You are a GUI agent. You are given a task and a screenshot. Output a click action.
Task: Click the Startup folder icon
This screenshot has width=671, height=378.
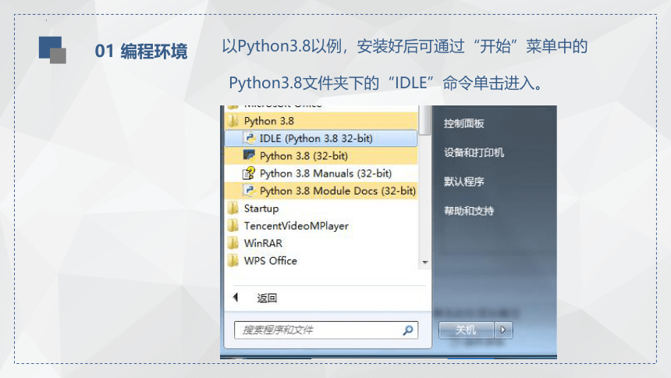point(233,209)
